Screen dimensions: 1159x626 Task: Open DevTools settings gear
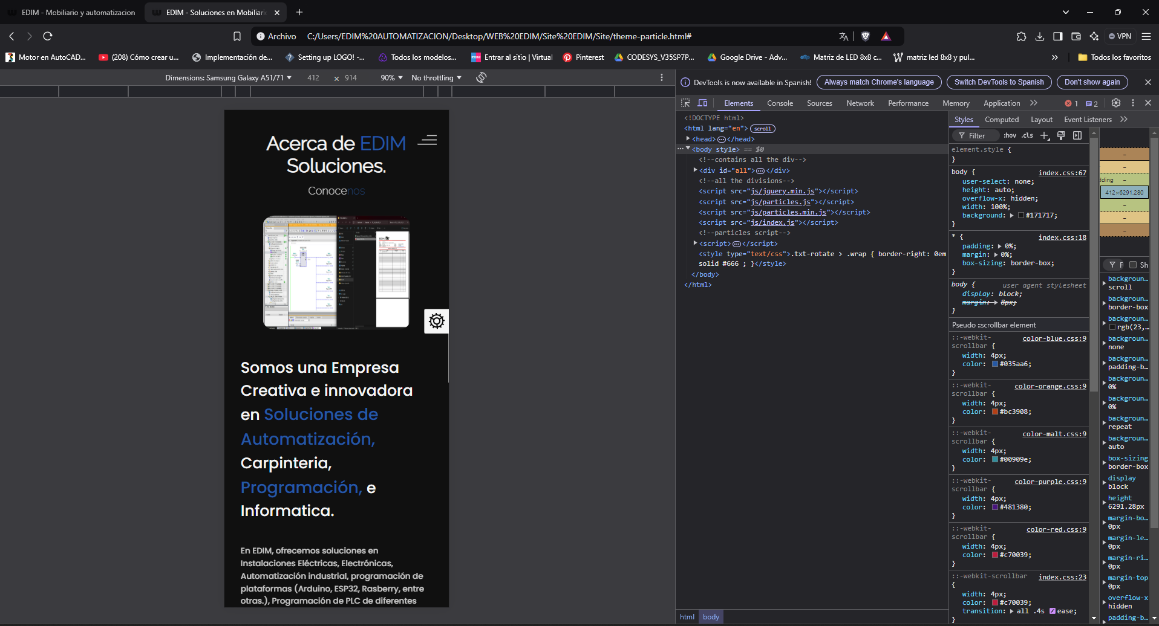coord(1116,103)
